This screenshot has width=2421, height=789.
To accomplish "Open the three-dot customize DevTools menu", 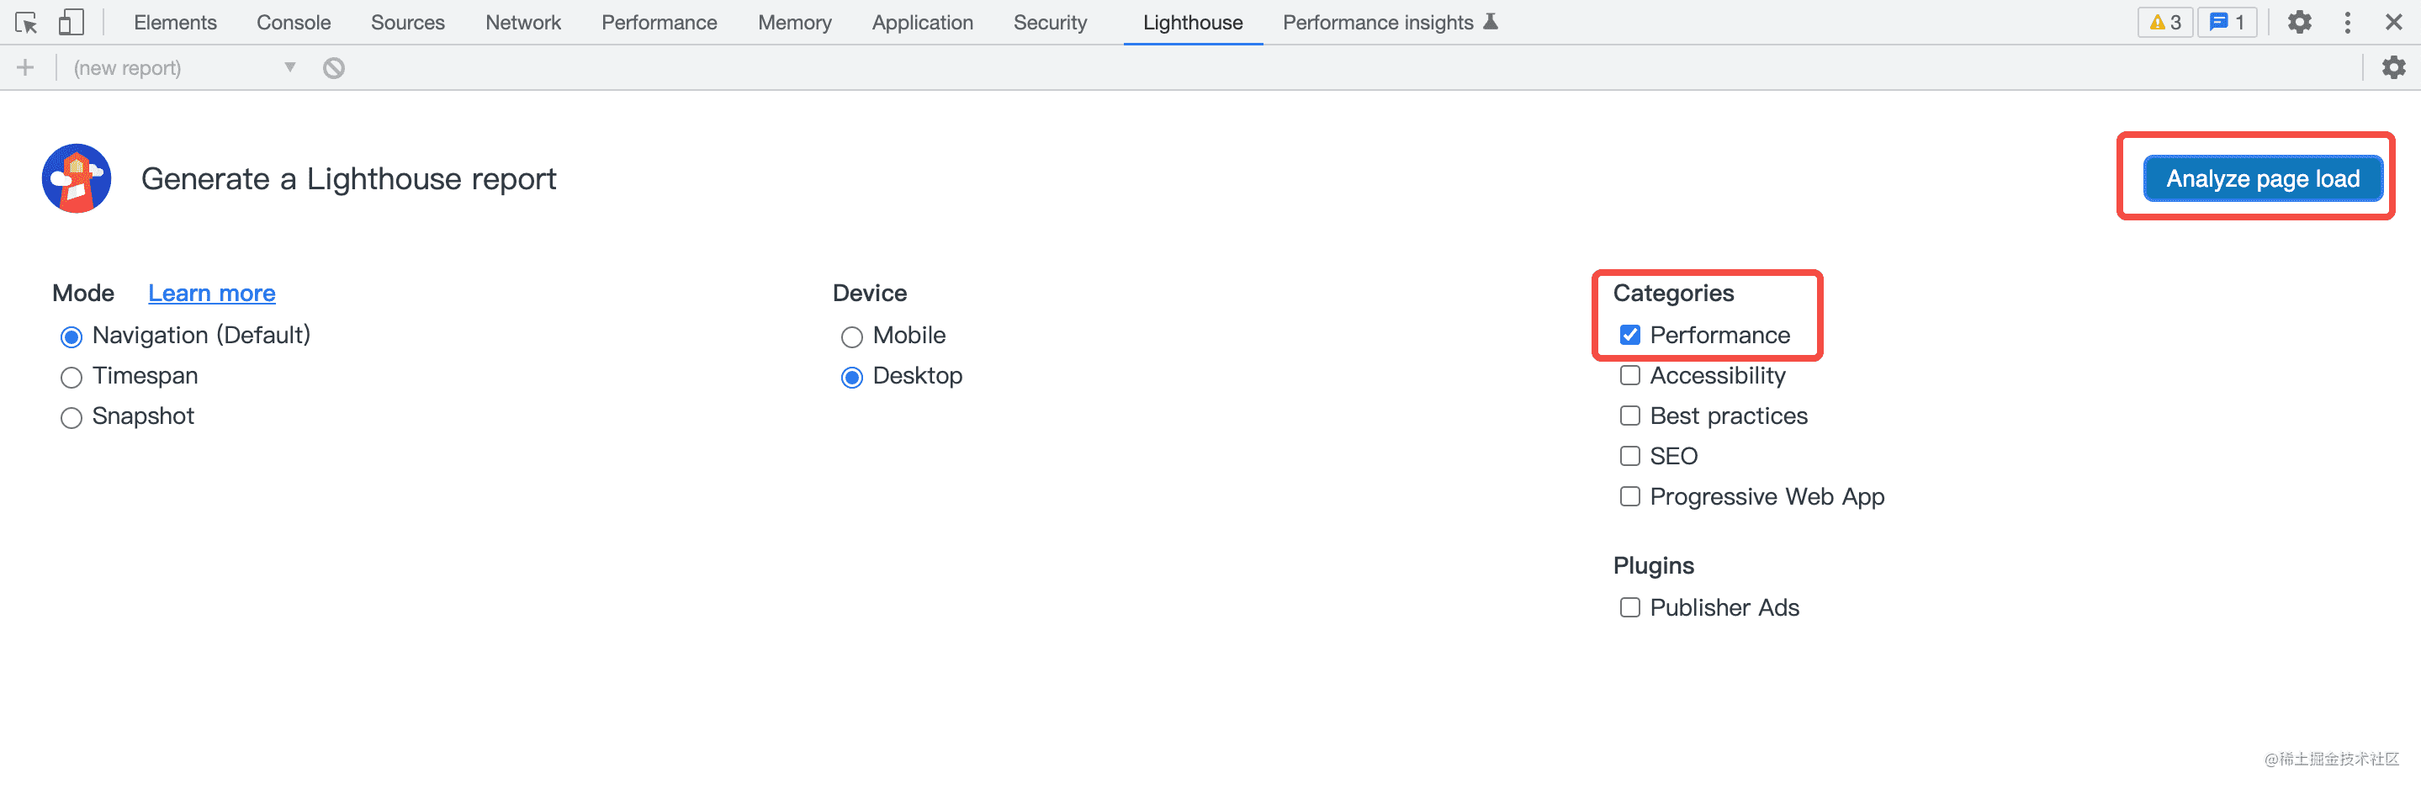I will pyautogui.click(x=2348, y=23).
